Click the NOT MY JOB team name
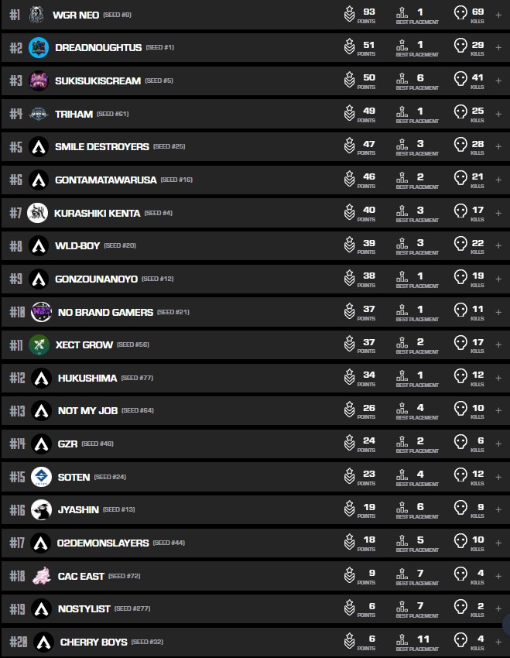 pyautogui.click(x=87, y=410)
